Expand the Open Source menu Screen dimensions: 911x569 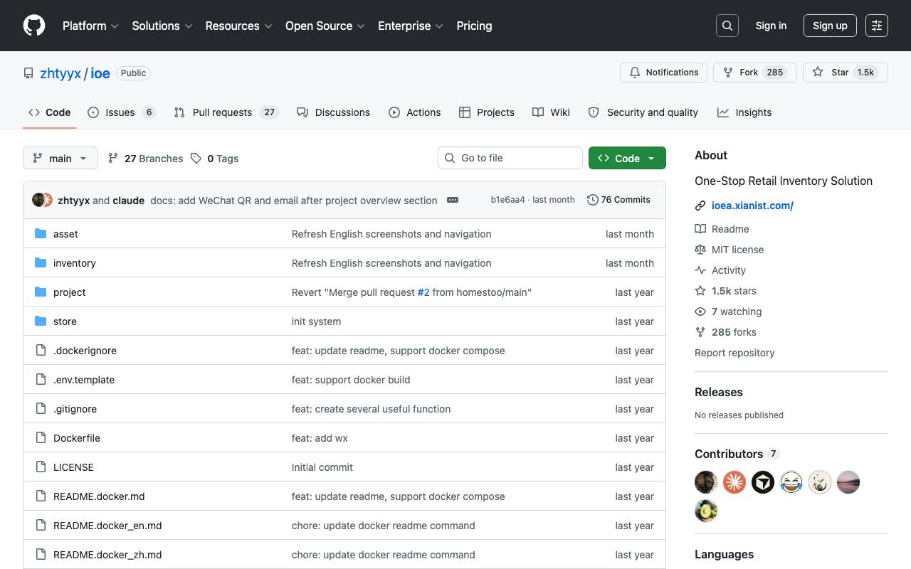click(x=325, y=26)
